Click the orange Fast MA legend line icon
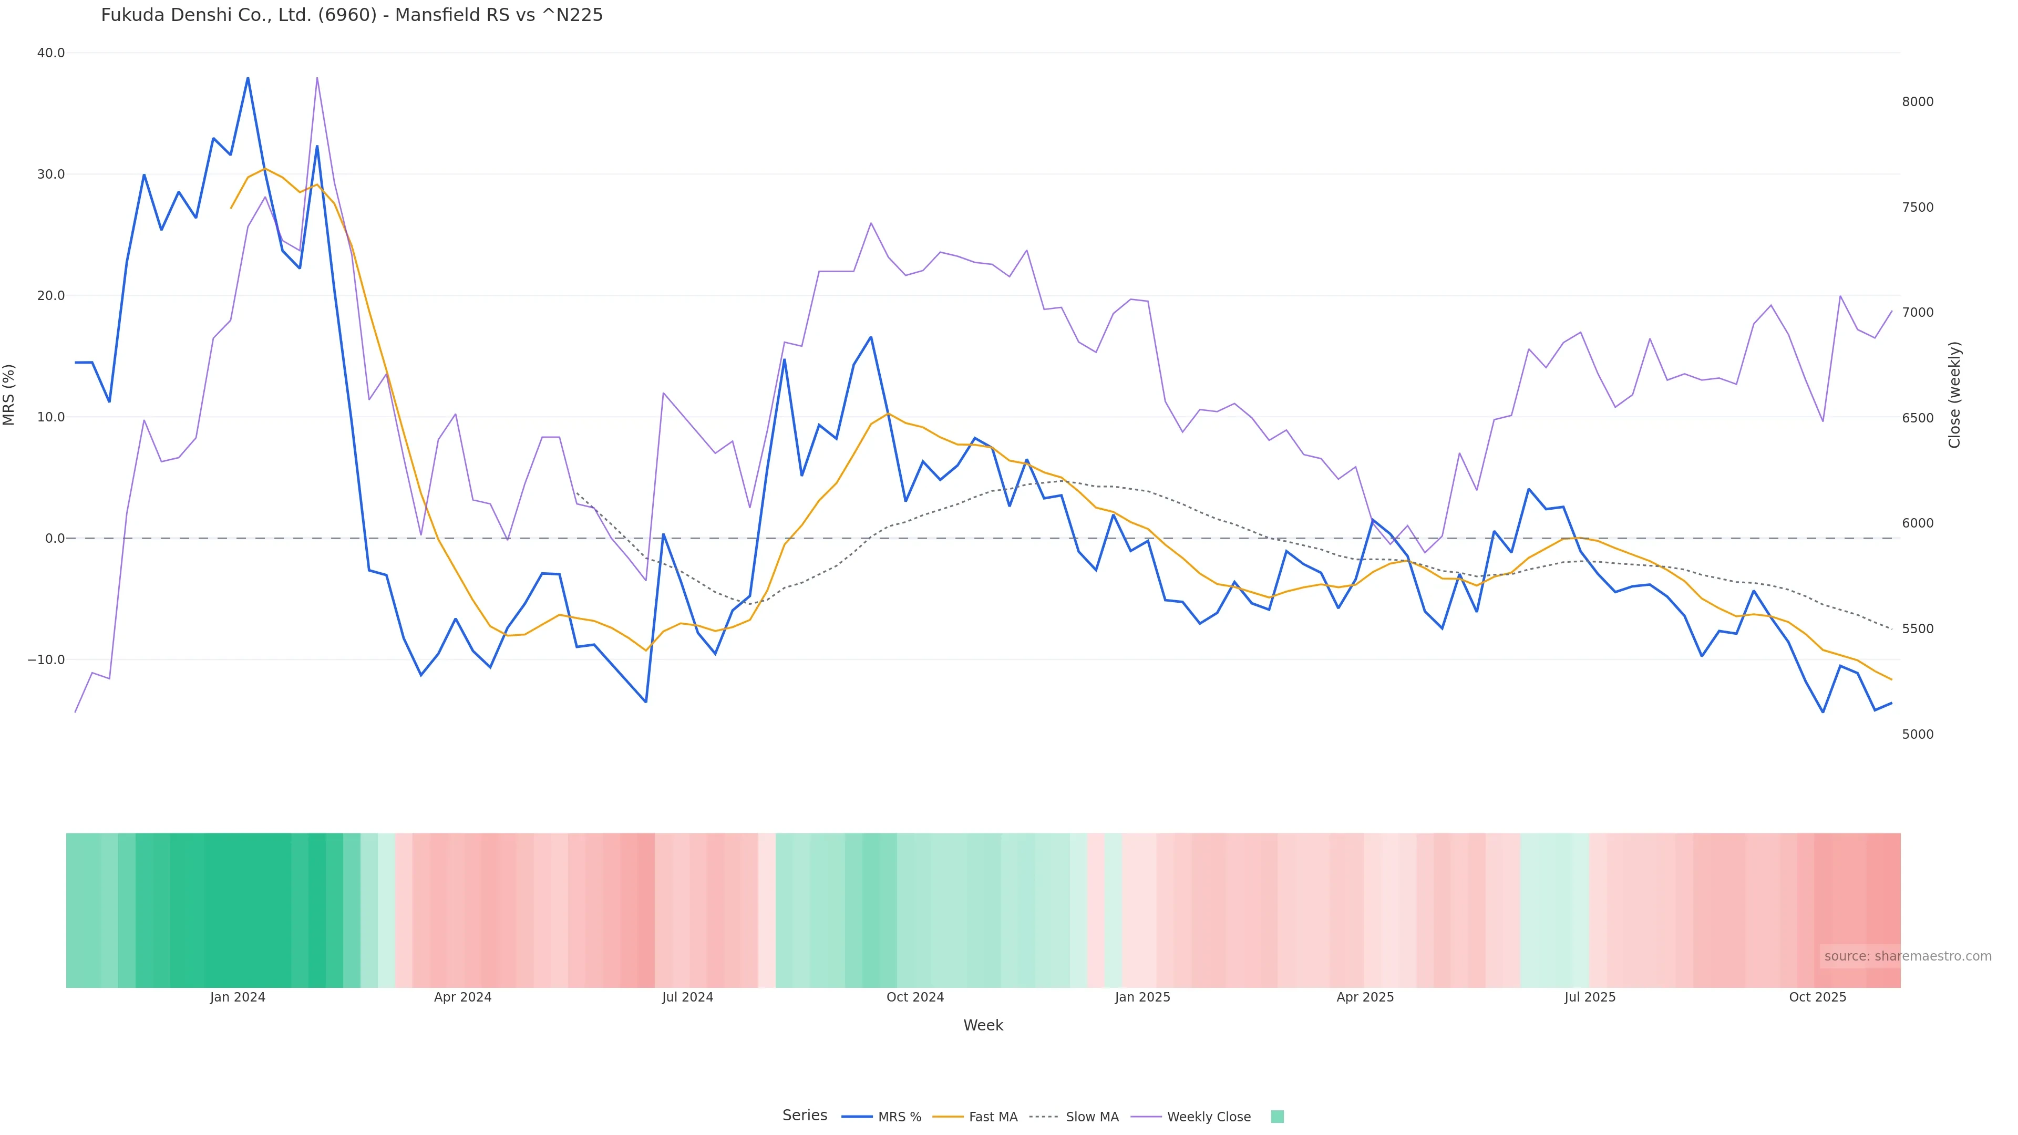The image size is (2018, 1135). pos(948,1117)
